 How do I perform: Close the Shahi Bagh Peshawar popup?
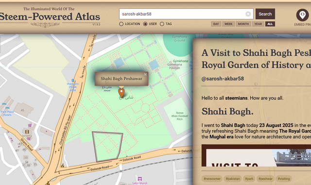click(x=145, y=75)
